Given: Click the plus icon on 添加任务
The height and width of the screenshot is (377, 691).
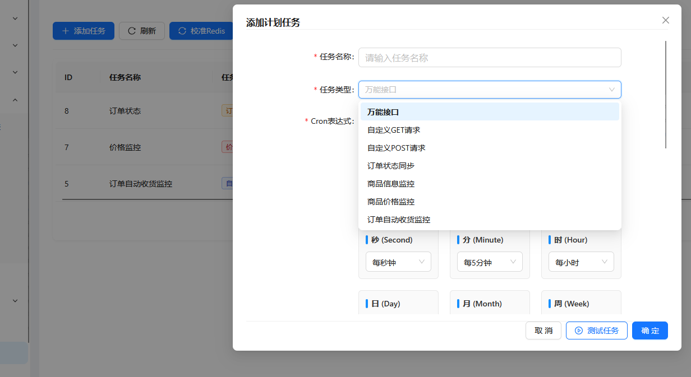Looking at the screenshot, I should pos(66,31).
